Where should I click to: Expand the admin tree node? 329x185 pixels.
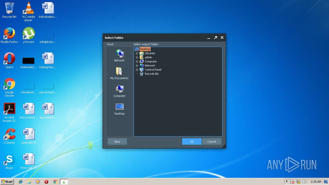tap(137, 57)
